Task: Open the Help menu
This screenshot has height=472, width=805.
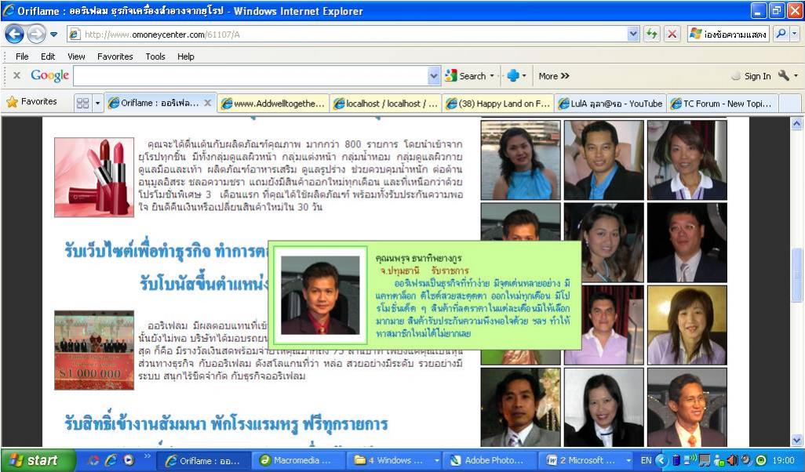Action: pos(186,56)
